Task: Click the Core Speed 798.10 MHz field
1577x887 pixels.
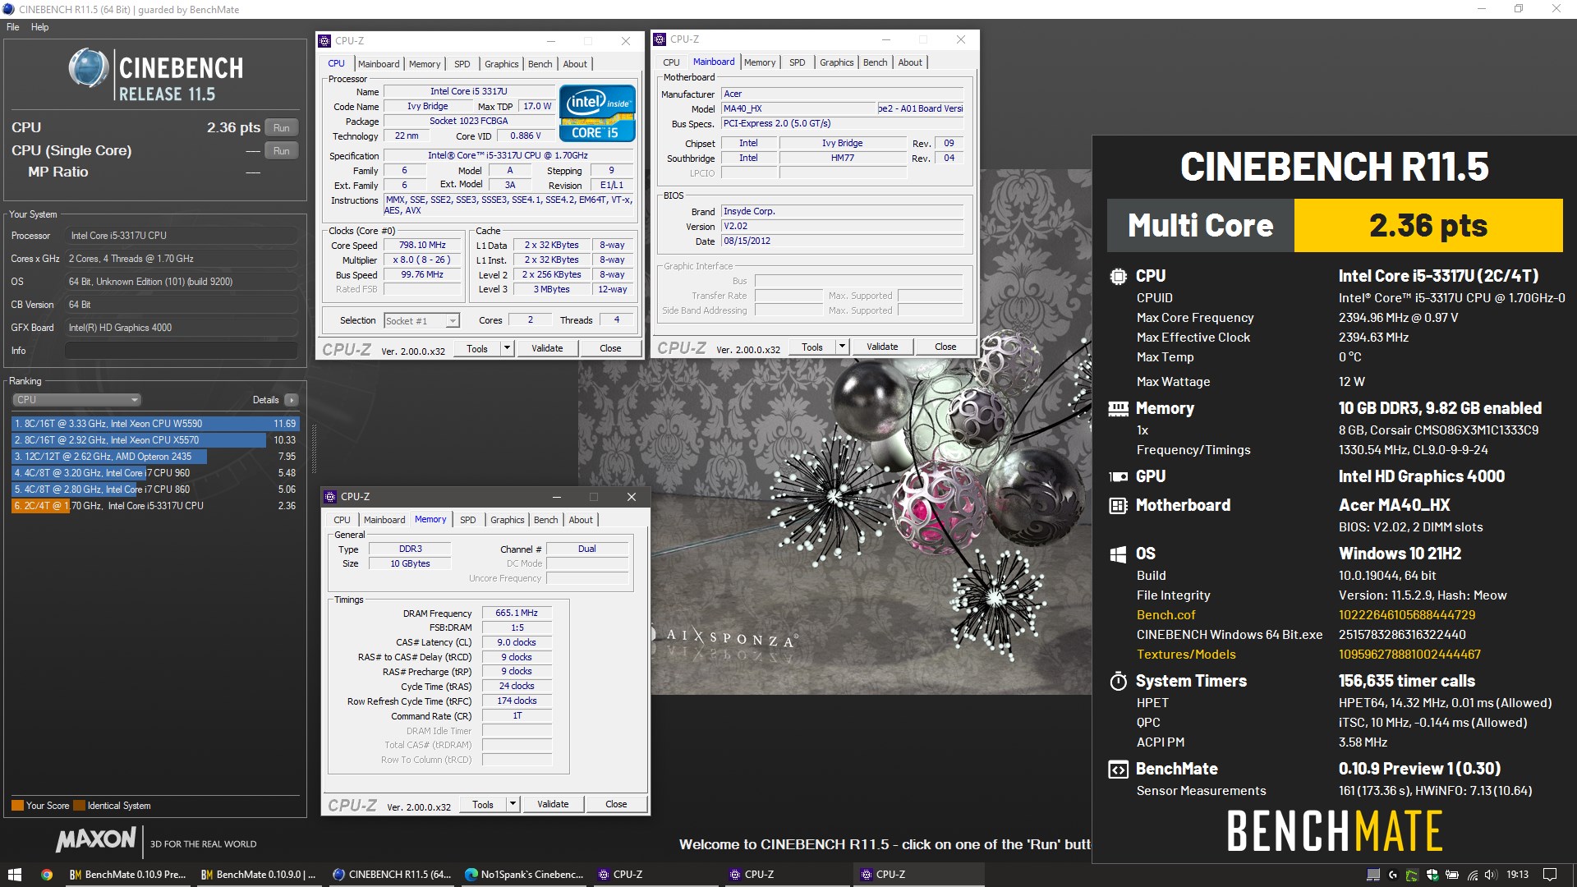Action: click(422, 246)
